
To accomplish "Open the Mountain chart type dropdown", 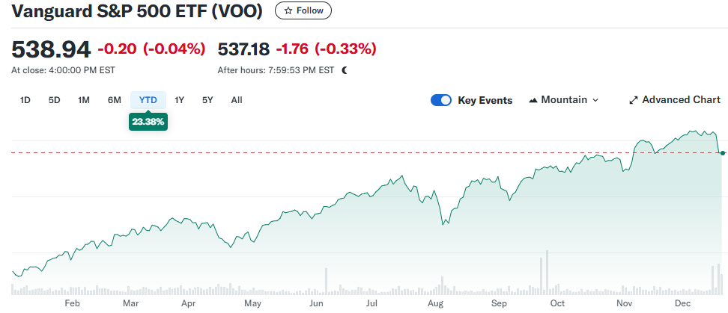I will pos(563,100).
